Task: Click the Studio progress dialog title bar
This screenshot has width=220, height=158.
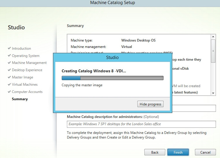Action: (113, 58)
